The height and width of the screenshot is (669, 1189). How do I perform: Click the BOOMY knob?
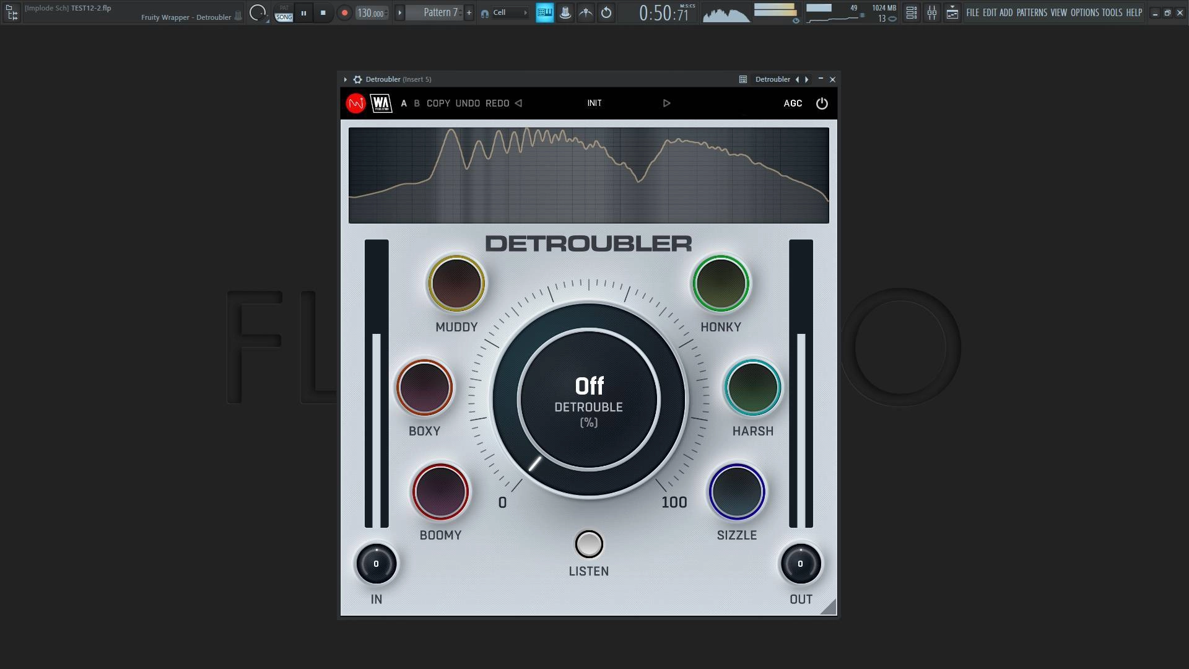point(440,492)
